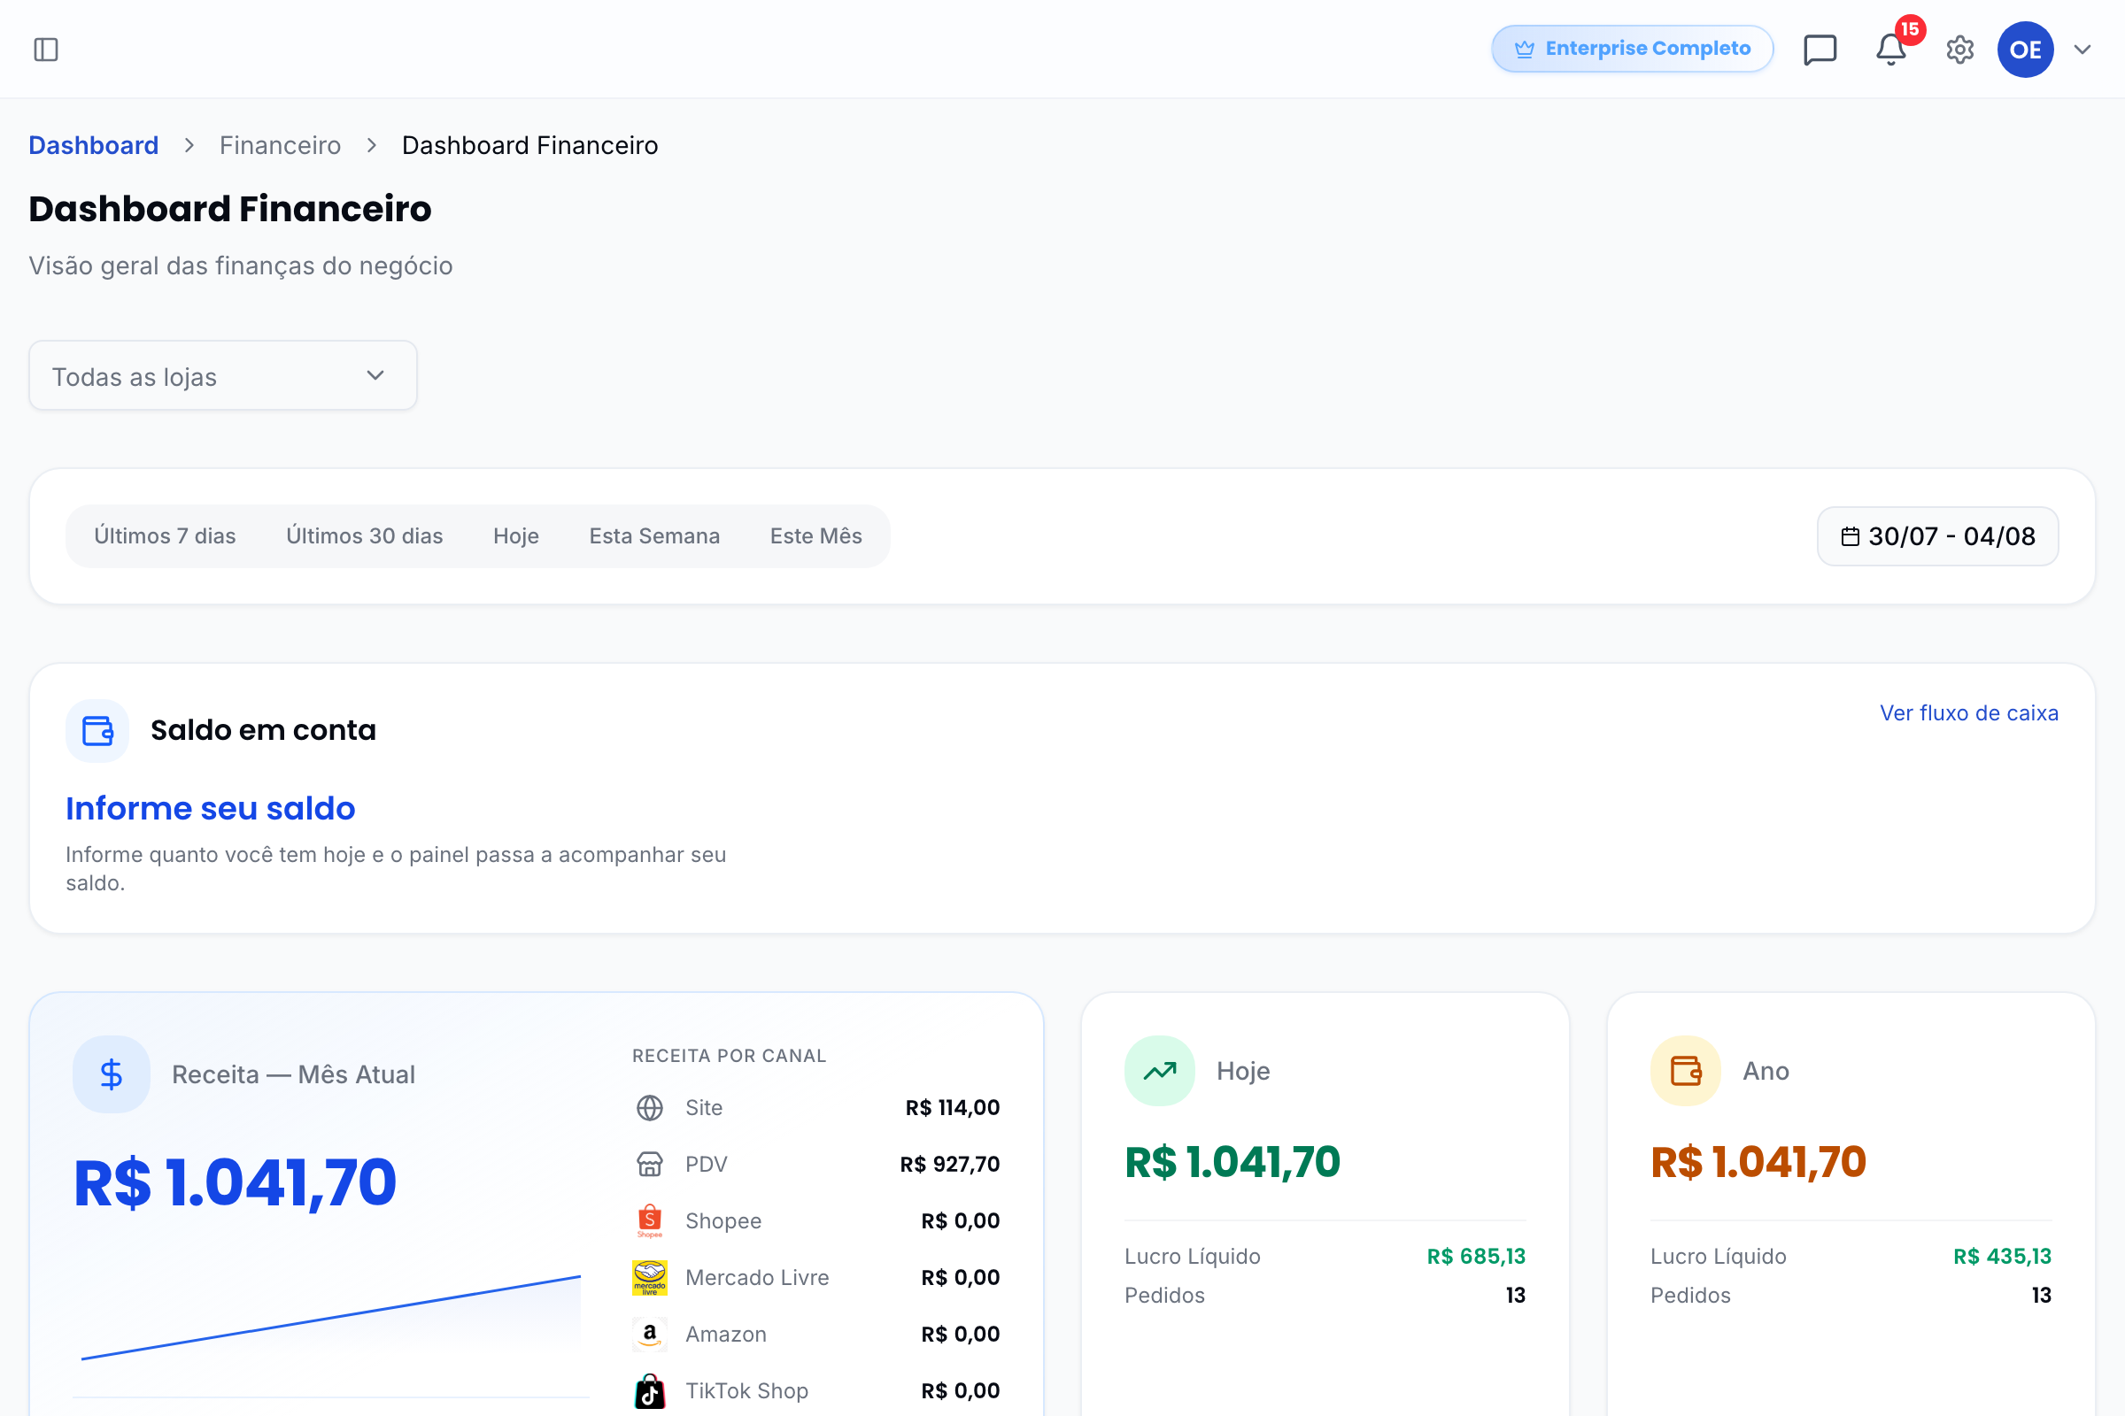This screenshot has height=1416, width=2125.
Task: Click the revenue trend line chart
Action: click(330, 1318)
